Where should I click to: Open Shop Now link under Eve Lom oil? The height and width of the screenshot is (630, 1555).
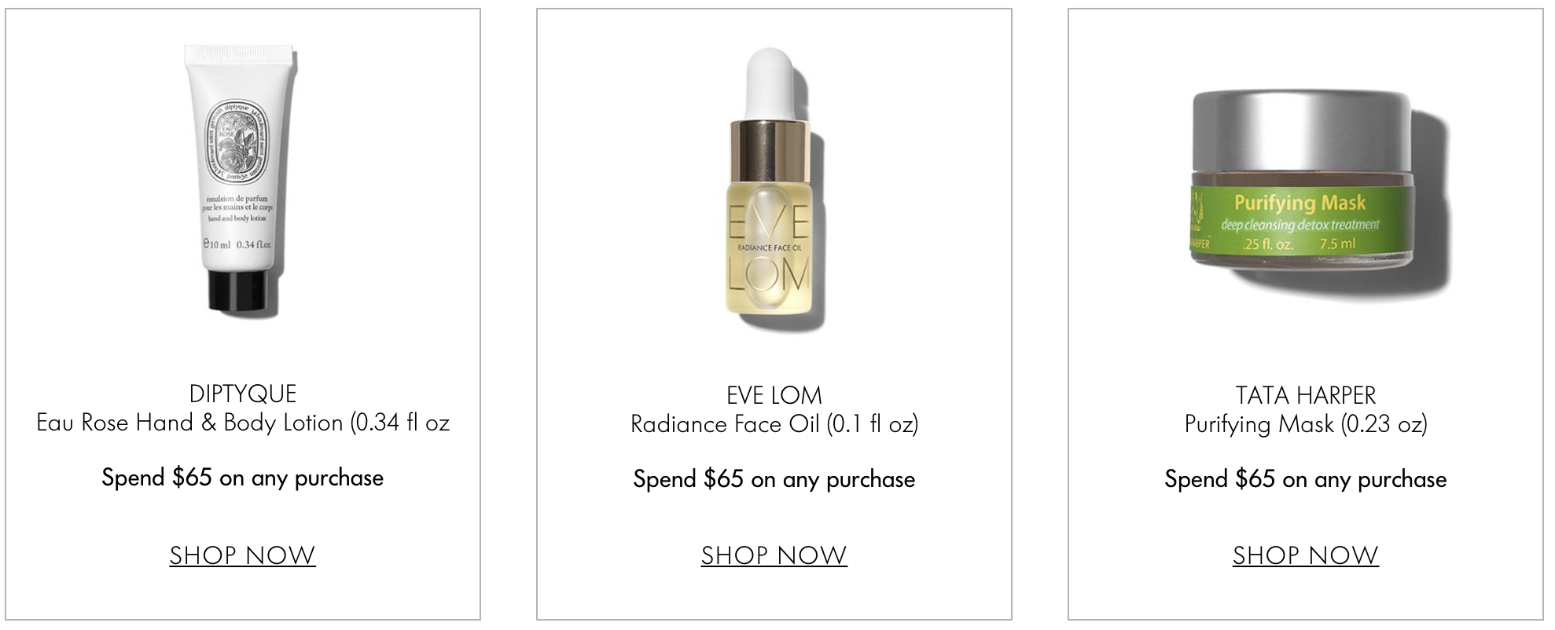[x=774, y=555]
